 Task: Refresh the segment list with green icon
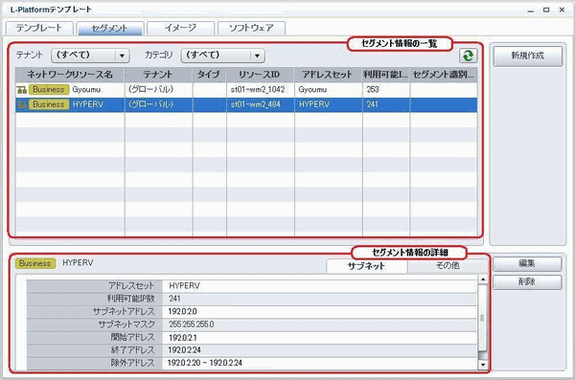[x=469, y=56]
